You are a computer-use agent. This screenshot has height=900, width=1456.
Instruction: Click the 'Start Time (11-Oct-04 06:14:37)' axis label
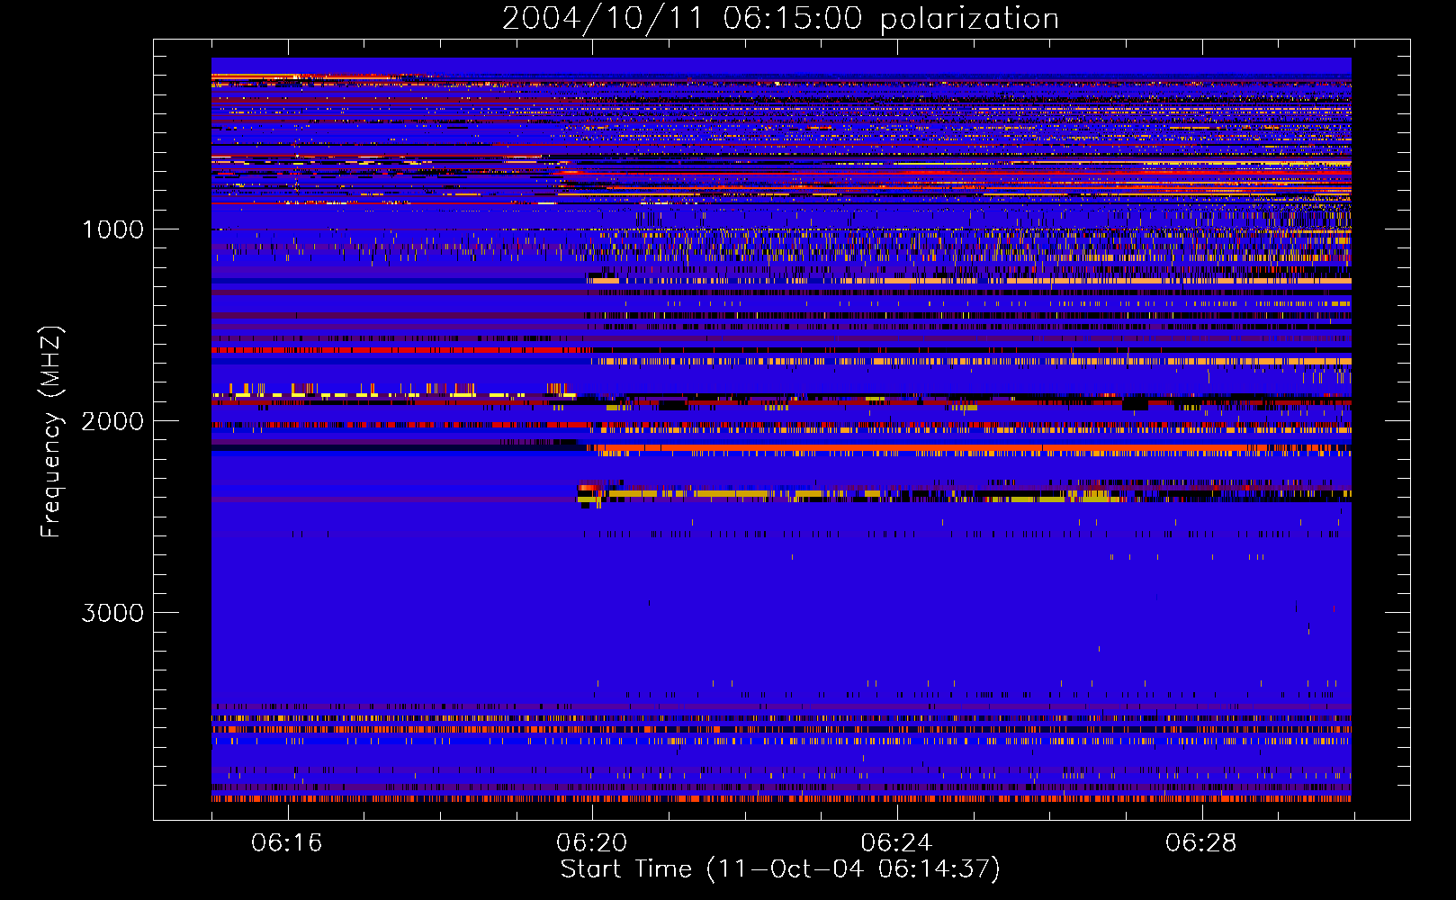pyautogui.click(x=780, y=869)
